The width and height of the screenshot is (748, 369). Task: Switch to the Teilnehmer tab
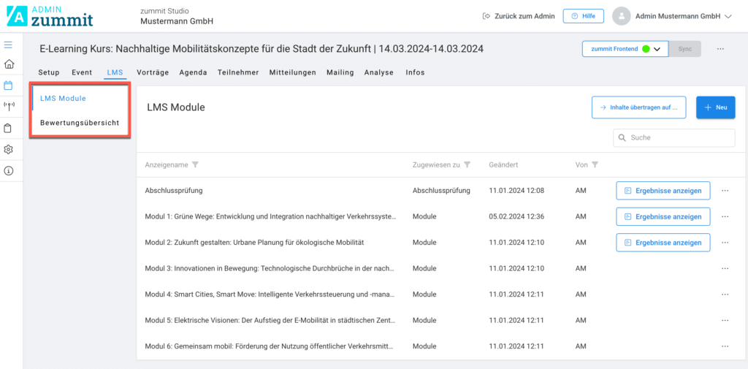(x=238, y=72)
